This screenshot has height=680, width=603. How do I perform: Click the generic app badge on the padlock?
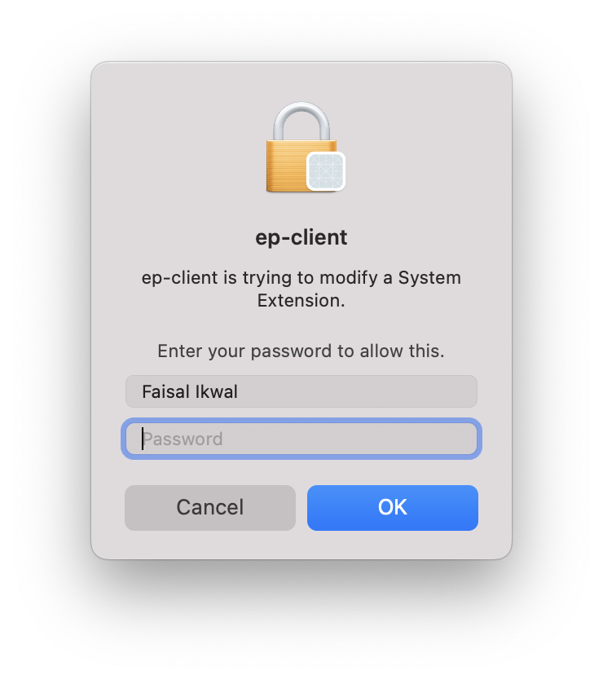[x=326, y=171]
